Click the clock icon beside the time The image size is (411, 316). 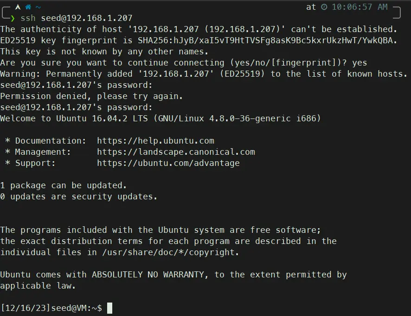point(324,7)
